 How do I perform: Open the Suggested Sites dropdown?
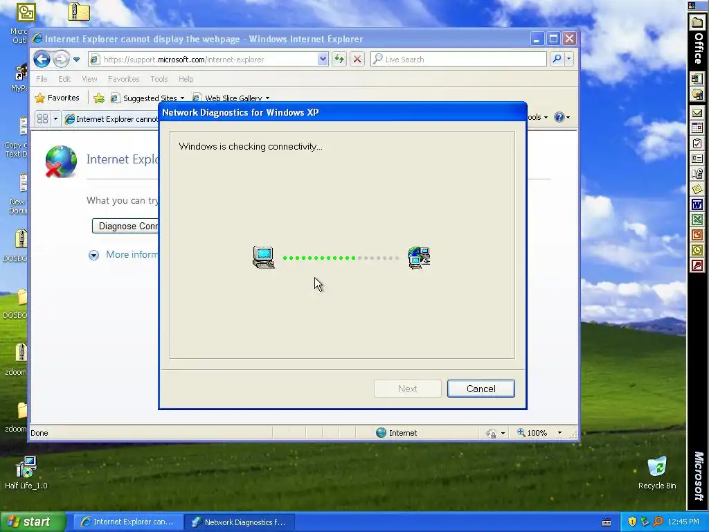pyautogui.click(x=148, y=98)
